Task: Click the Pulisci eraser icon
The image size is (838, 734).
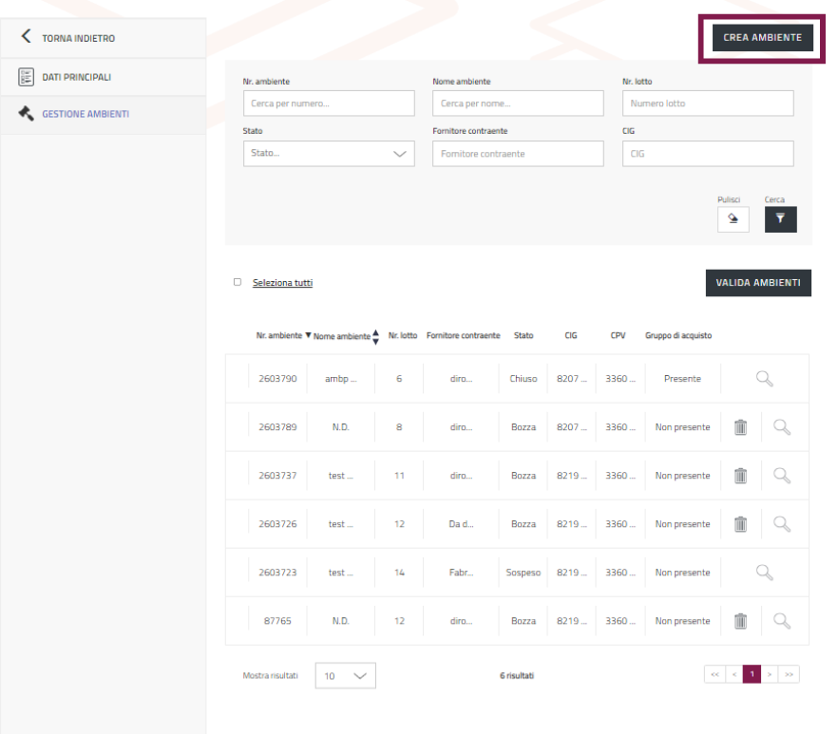Action: (x=733, y=218)
